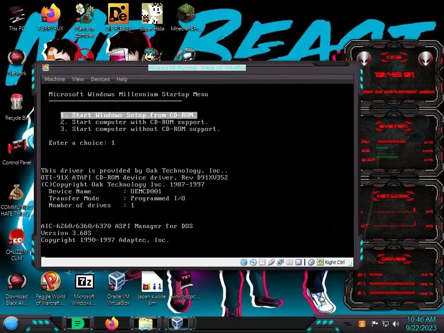This screenshot has height=333, width=444.
Task: Click the C:\ drive usage bar
Action: click(376, 274)
